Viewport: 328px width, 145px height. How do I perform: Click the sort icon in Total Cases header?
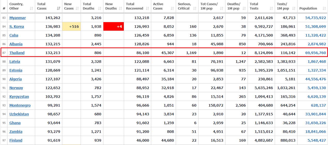(58, 8)
